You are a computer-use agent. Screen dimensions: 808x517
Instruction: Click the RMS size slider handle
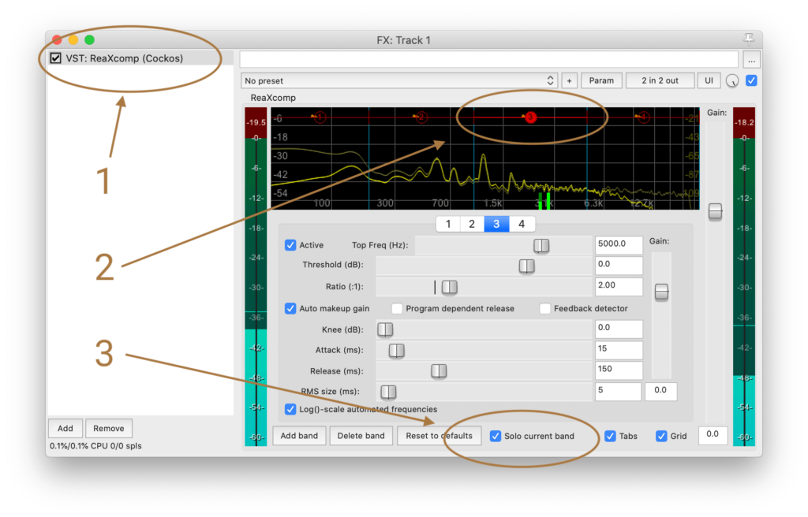(x=388, y=392)
